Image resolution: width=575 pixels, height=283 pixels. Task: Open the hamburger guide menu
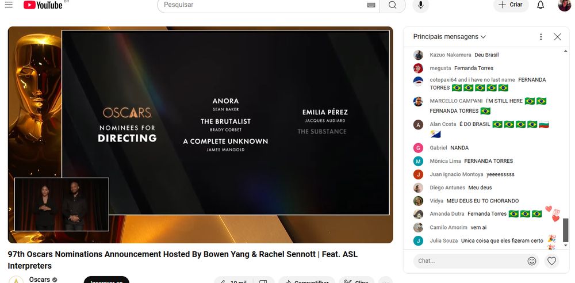pos(9,5)
